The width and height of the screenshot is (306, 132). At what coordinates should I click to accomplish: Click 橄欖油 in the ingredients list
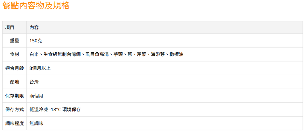(176, 54)
